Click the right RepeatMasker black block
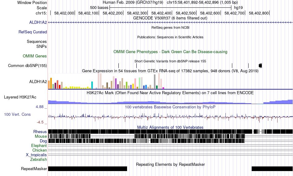Screen dimensions: 293x176 coord(272,169)
